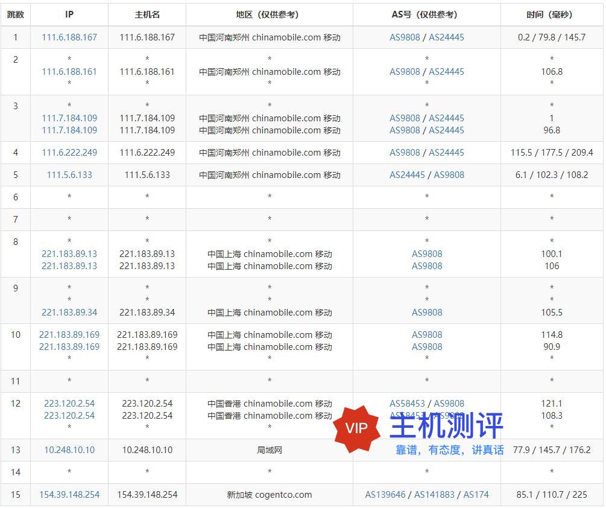Click the 地区（仅供参考）column header
Image resolution: width=606 pixels, height=508 pixels.
[270, 14]
